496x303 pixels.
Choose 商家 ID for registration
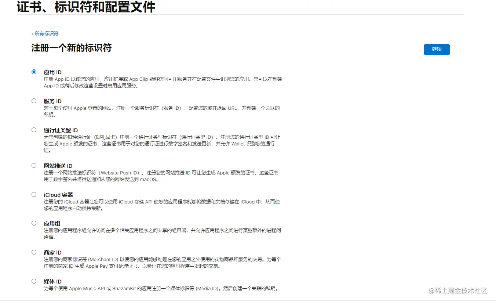click(34, 252)
